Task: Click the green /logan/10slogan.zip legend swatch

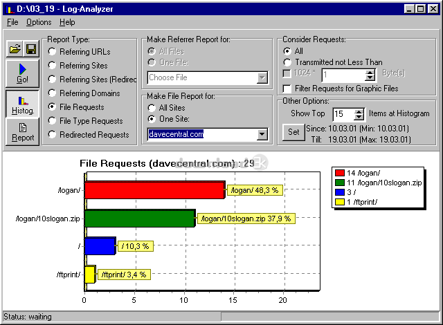Action: click(x=340, y=183)
